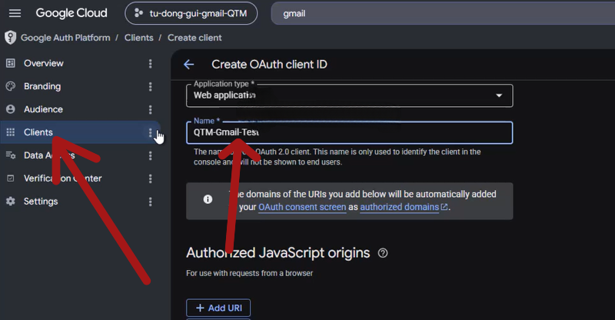
Task: Open the hamburger navigation menu
Action: click(15, 13)
